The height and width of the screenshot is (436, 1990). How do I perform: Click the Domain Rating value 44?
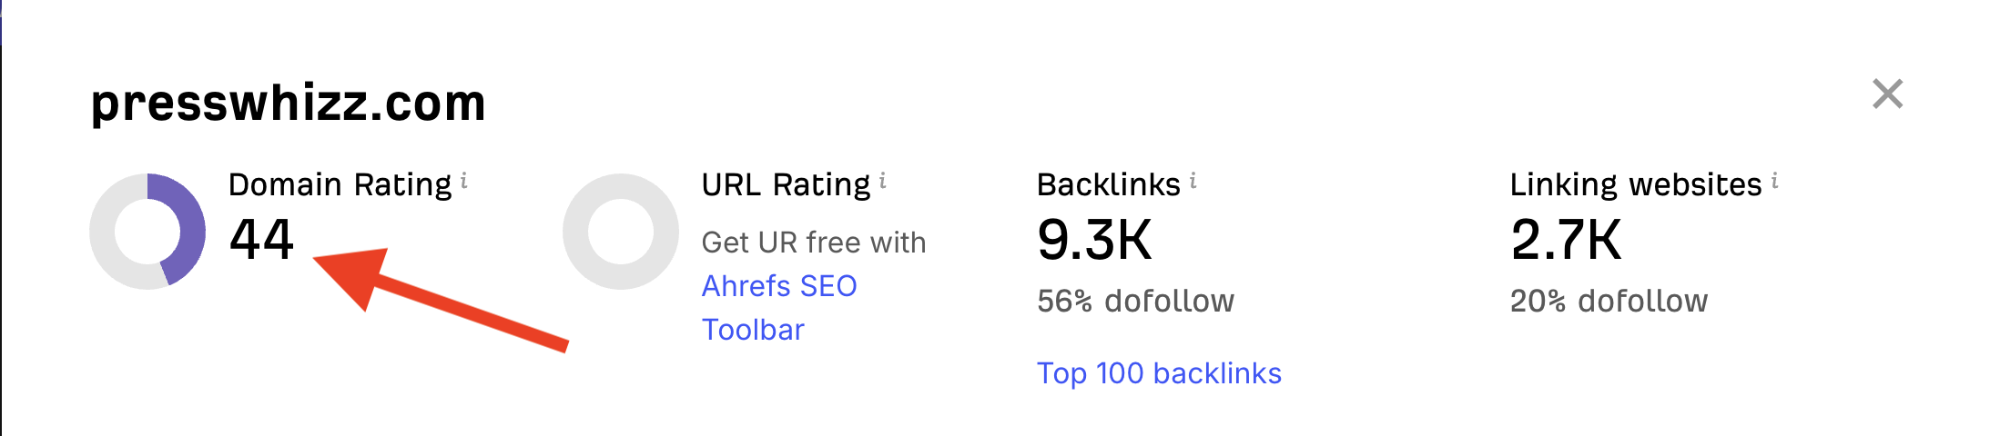[261, 240]
